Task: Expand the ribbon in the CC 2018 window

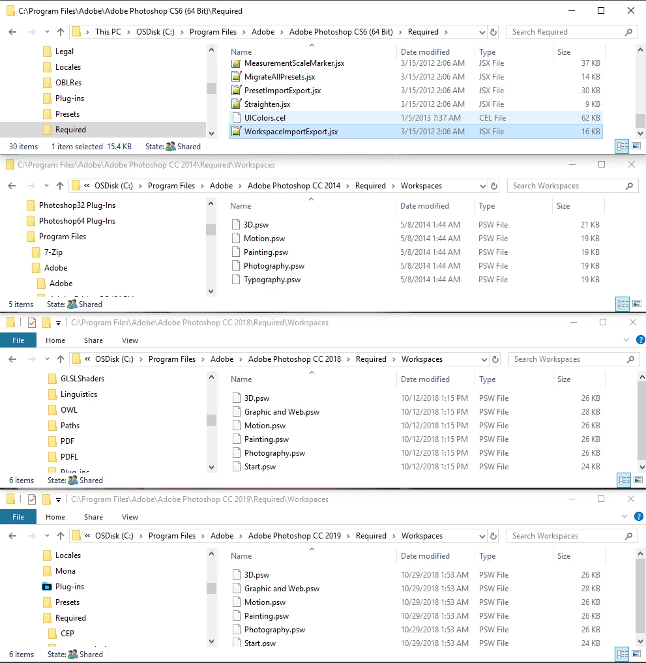Action: [626, 340]
